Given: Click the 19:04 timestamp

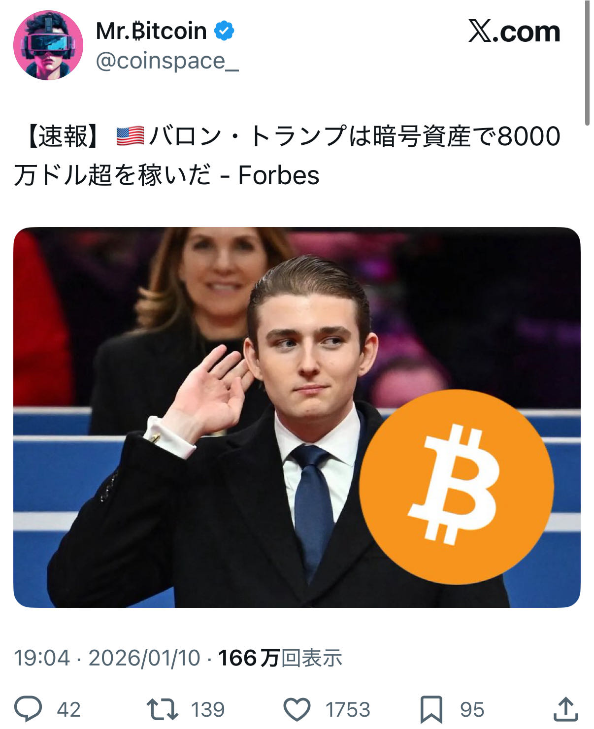Looking at the screenshot, I should (42, 658).
